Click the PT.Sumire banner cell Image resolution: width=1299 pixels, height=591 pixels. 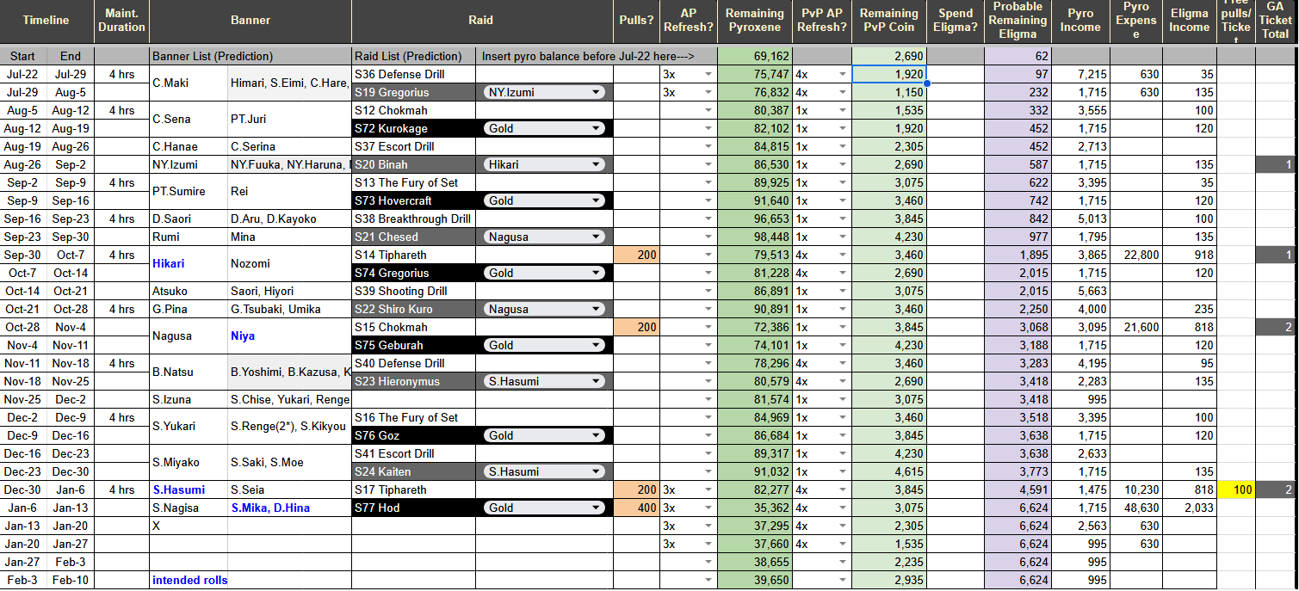coord(189,192)
